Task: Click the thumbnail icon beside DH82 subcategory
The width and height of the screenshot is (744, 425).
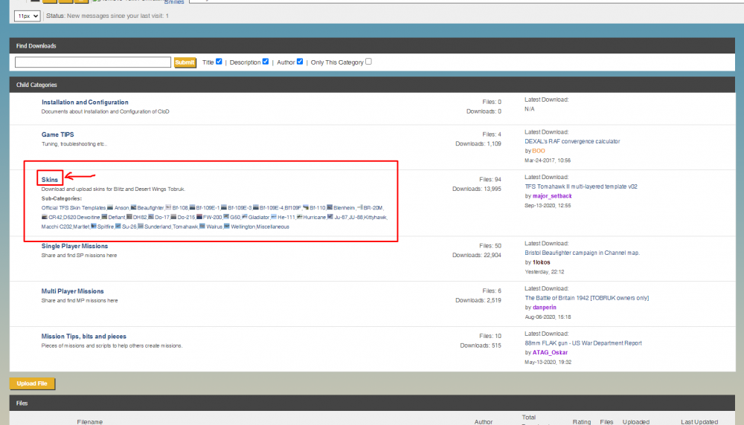Action: [x=129, y=217]
